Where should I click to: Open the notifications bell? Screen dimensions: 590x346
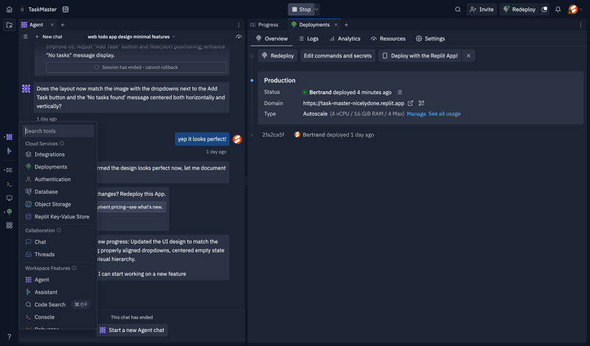(x=558, y=10)
